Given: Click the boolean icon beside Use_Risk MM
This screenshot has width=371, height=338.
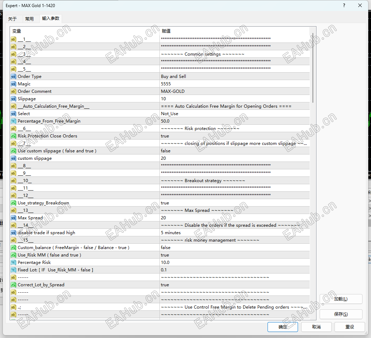Looking at the screenshot, I should (13, 255).
